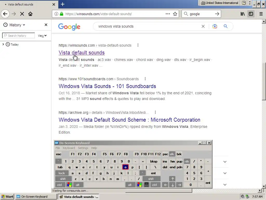Toggle the left shft key on On-Screen Keyboard
The height and width of the screenshot is (200, 266).
tap(63, 179)
